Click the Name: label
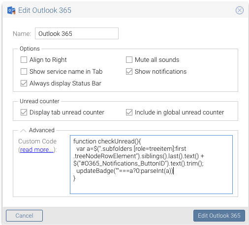The height and width of the screenshot is (225, 249). [x=22, y=34]
